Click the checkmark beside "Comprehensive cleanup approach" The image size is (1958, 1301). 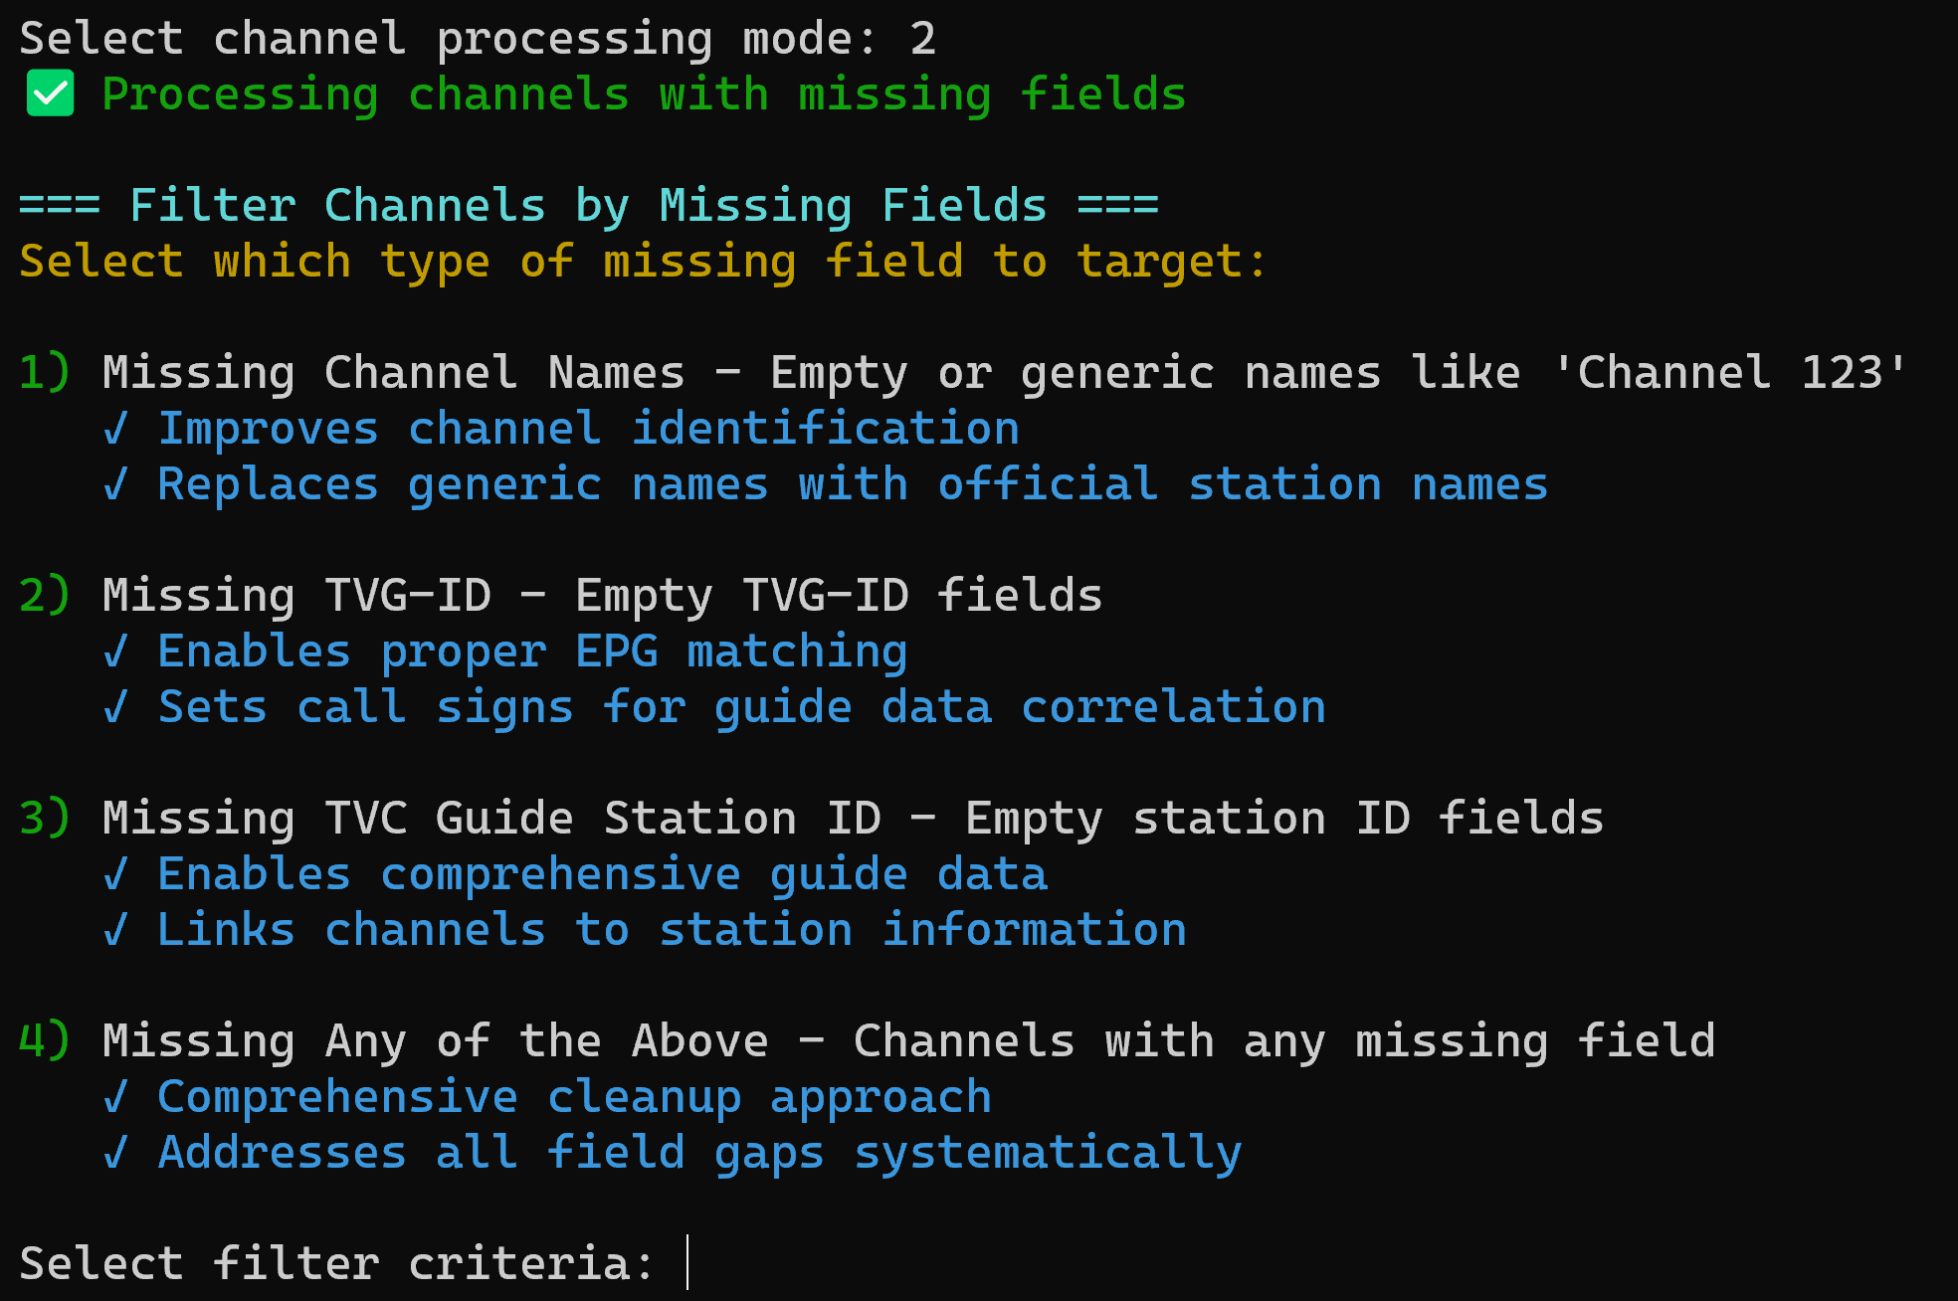coord(115,1097)
